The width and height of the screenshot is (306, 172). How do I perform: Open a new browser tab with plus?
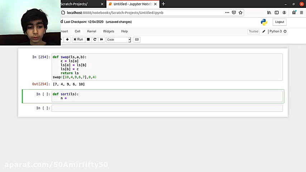pos(163,4)
